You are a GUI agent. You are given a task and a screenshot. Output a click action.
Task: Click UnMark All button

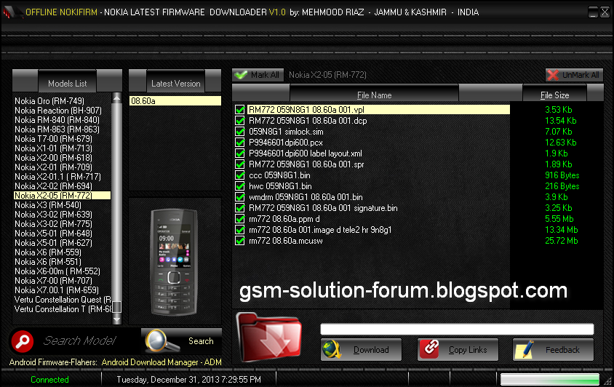pos(574,75)
